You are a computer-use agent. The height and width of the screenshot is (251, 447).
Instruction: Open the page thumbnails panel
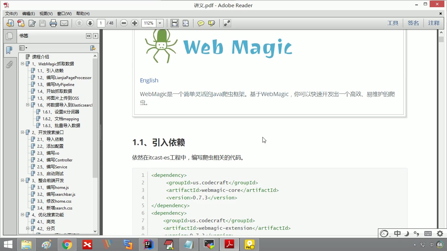click(x=9, y=36)
